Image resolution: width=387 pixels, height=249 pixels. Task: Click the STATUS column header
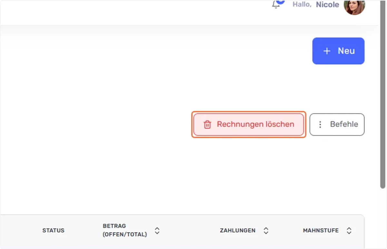[x=53, y=231]
